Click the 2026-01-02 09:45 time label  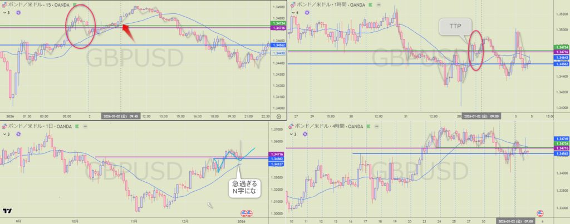[120, 116]
